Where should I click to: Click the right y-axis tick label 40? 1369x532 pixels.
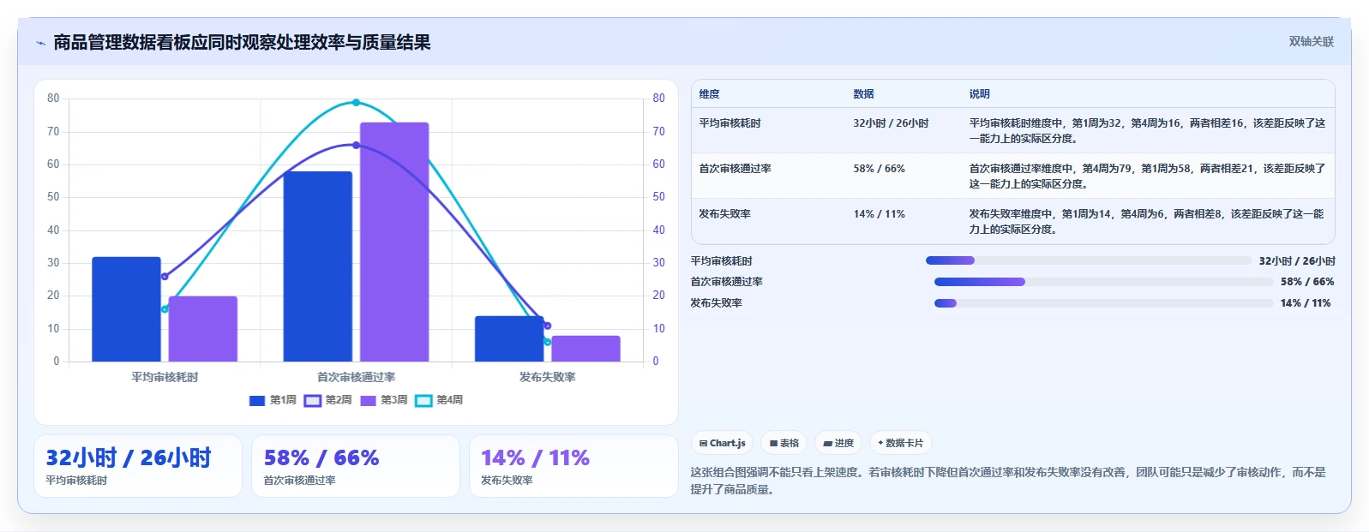coord(658,230)
